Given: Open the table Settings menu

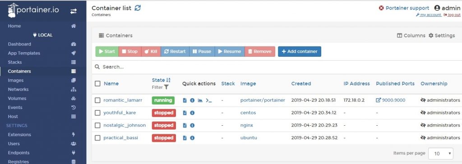Looking at the screenshot, I should pos(442,36).
